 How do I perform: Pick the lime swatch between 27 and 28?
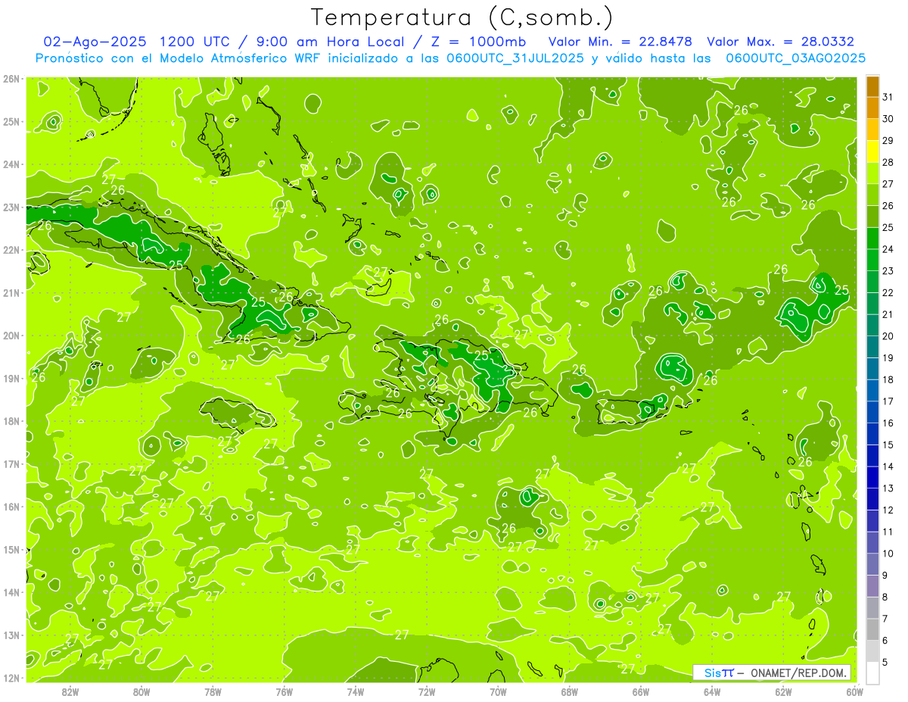coord(872,173)
